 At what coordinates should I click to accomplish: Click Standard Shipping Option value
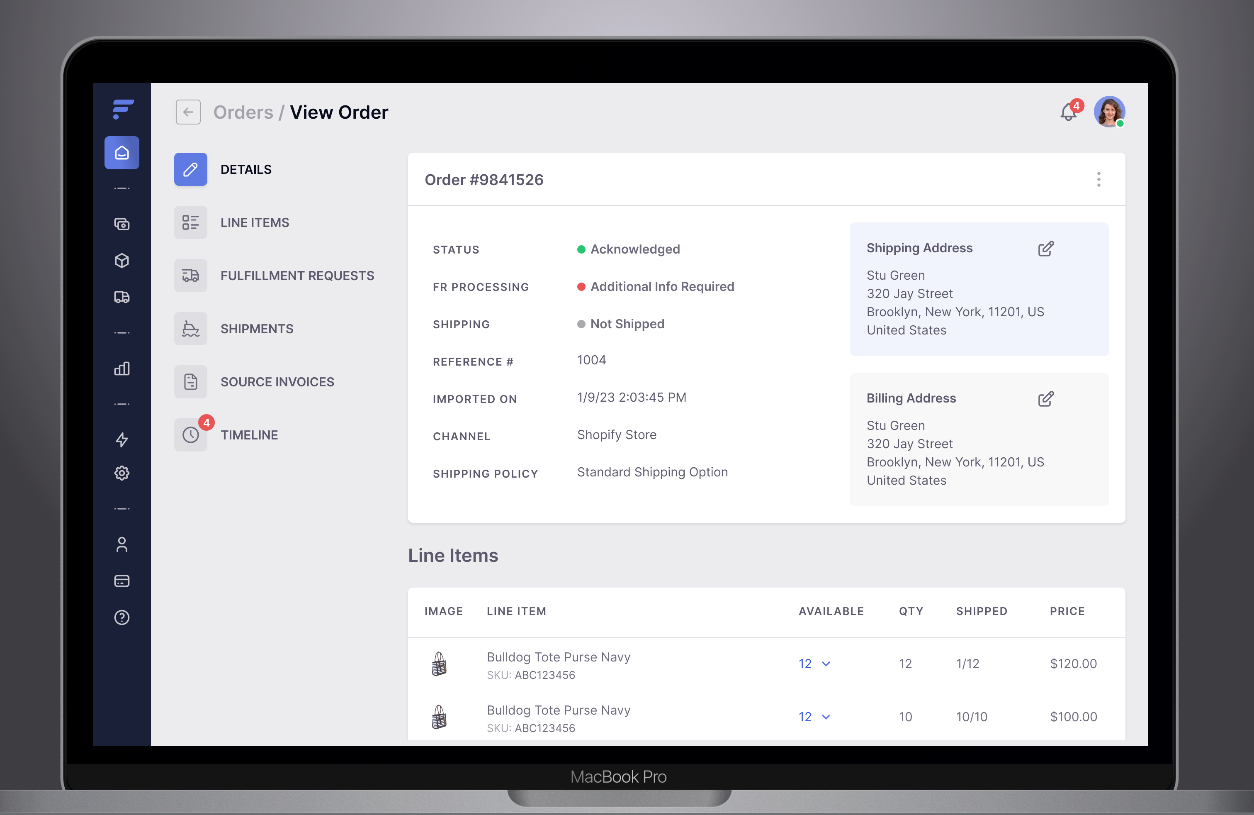click(652, 472)
